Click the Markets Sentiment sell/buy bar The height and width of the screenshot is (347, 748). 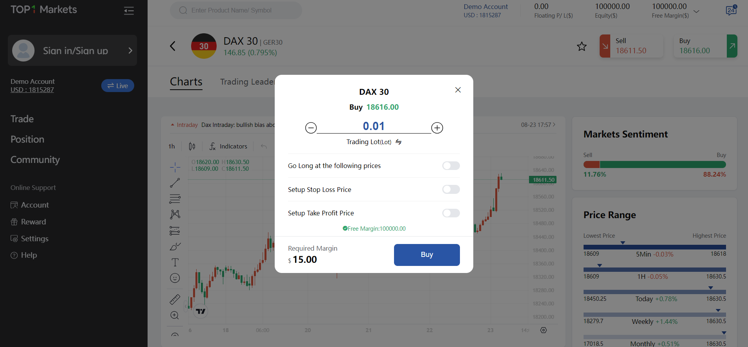tap(654, 164)
